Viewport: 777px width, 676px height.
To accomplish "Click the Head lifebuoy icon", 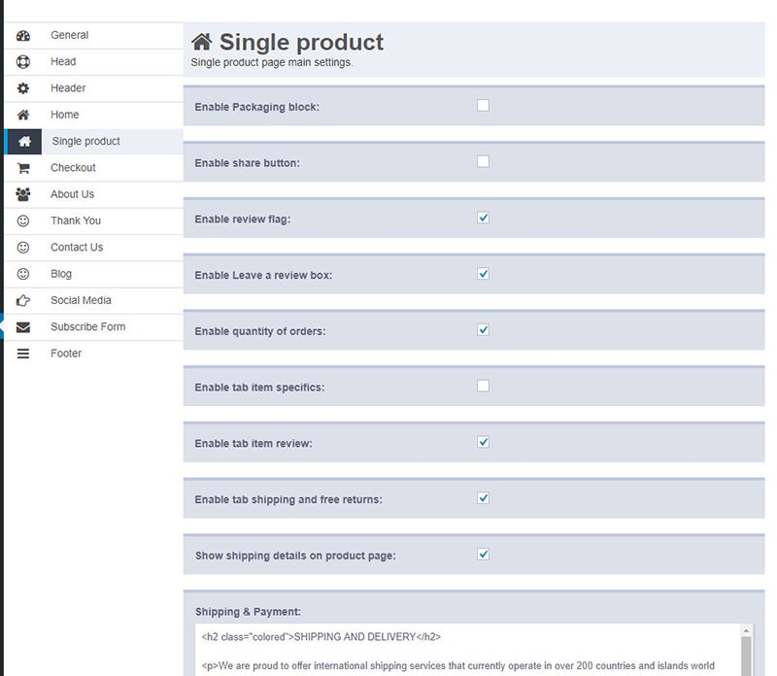I will click(x=23, y=62).
